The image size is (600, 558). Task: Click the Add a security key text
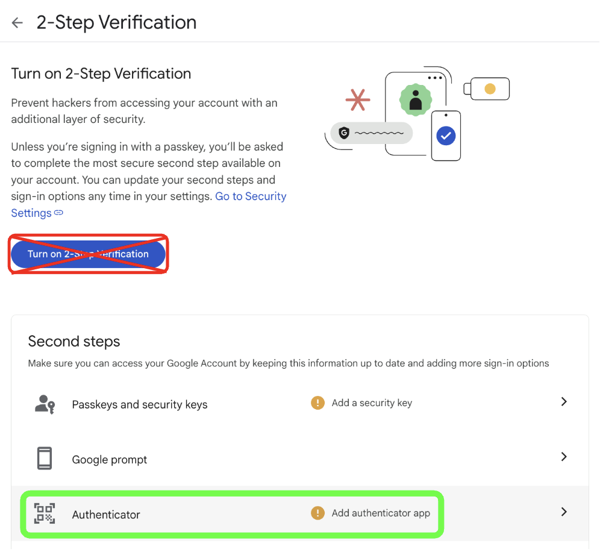pos(372,403)
